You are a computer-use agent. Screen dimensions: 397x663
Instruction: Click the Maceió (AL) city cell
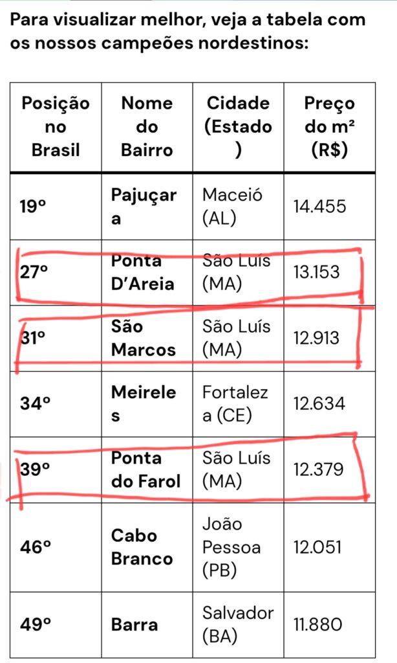click(x=233, y=207)
